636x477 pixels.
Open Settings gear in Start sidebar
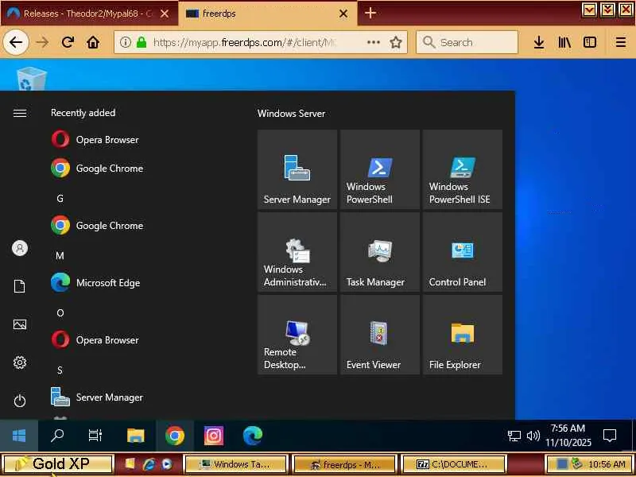click(20, 363)
